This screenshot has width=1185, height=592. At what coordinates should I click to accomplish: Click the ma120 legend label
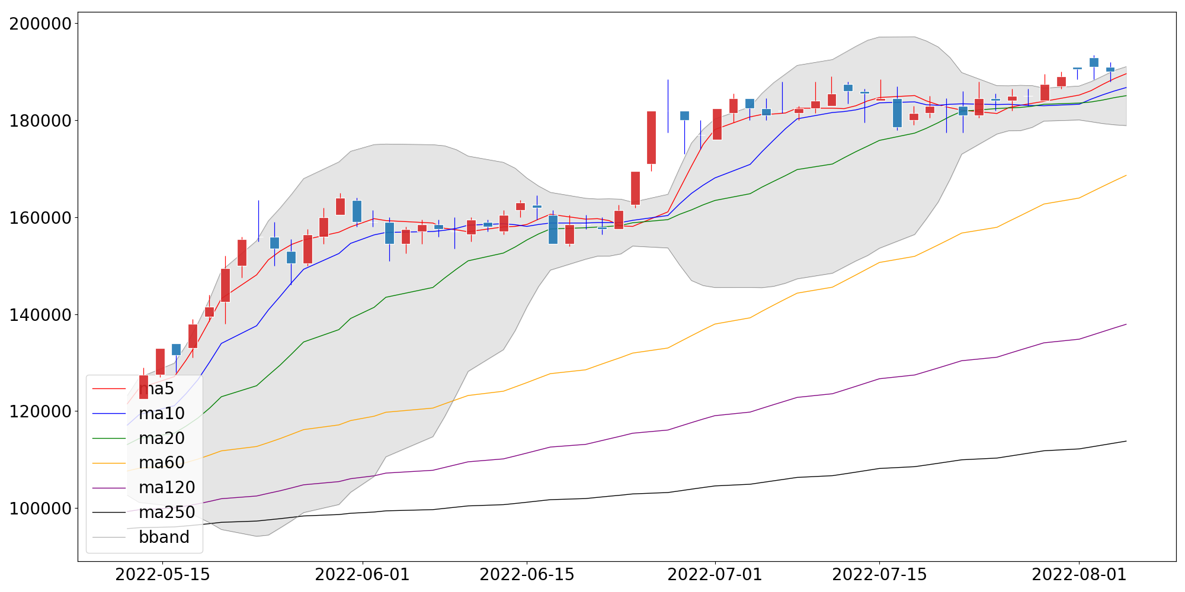click(167, 487)
